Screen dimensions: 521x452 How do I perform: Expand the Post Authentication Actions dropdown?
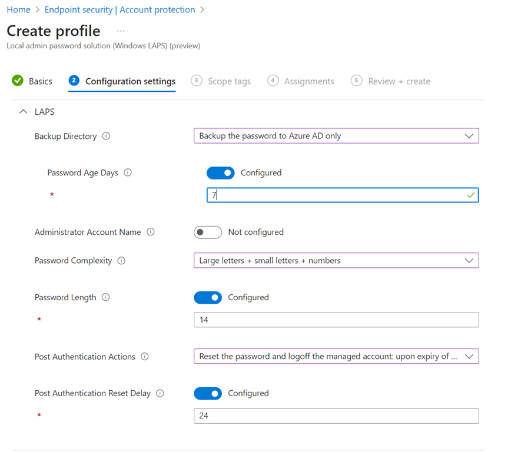coord(336,357)
